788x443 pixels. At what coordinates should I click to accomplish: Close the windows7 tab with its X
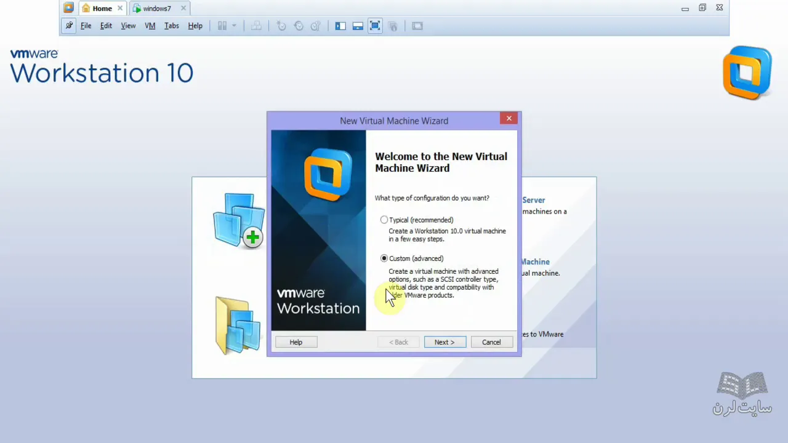183,9
